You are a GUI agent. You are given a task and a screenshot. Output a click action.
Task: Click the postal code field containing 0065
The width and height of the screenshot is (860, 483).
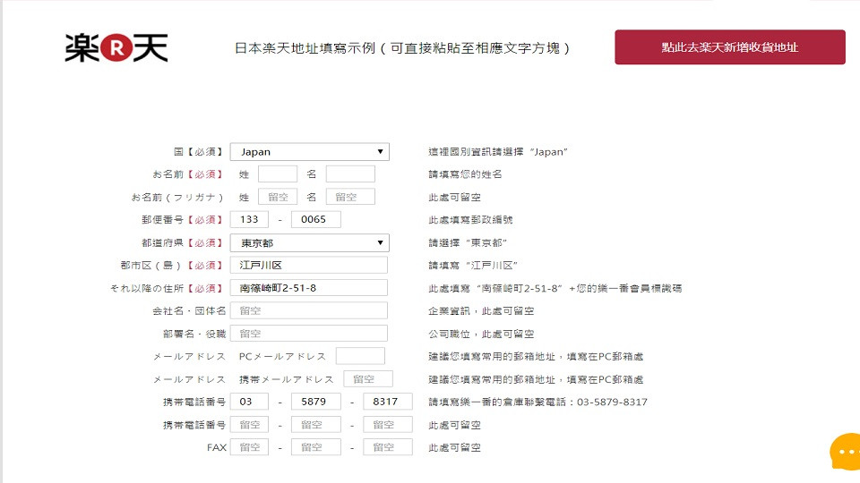pyautogui.click(x=315, y=220)
